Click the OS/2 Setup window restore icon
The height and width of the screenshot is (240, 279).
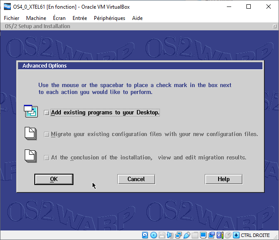point(275,26)
